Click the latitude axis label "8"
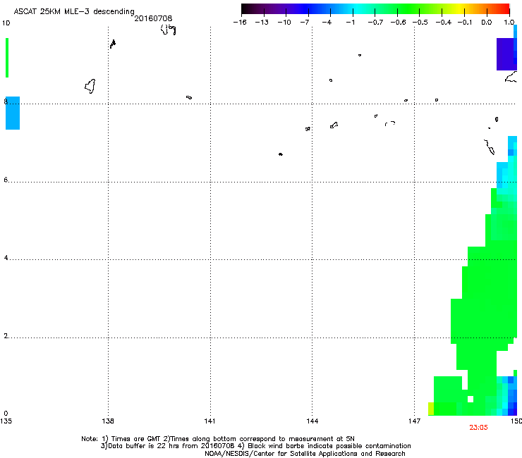 pos(6,101)
